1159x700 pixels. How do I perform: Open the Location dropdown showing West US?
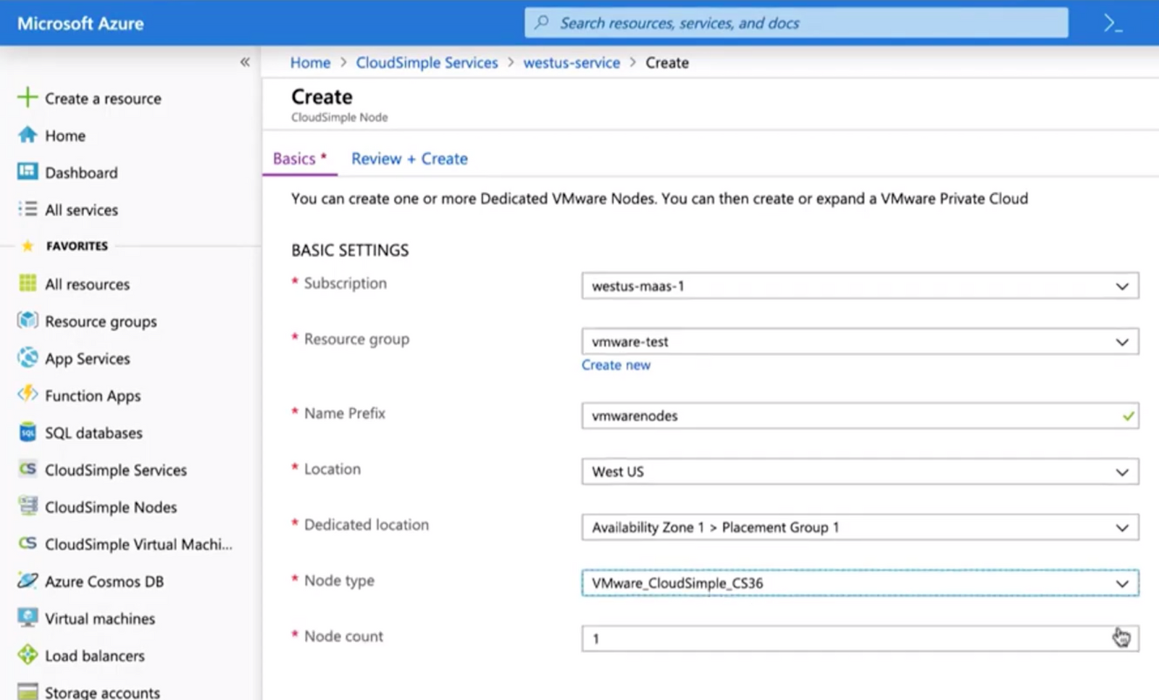860,472
